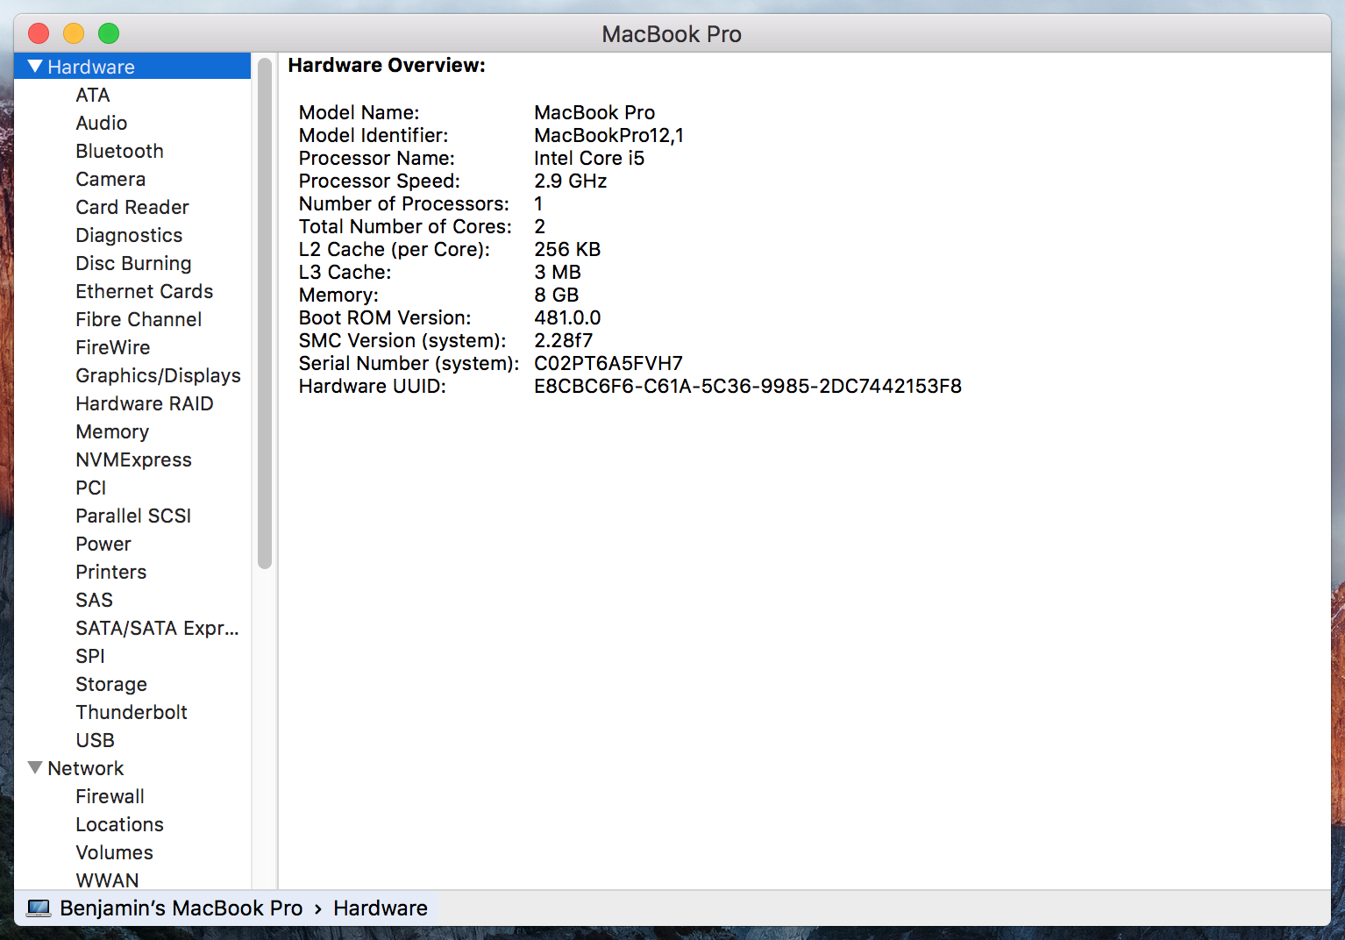Select Parallel SCSI in the sidebar
This screenshot has height=940, width=1345.
[x=133, y=516]
